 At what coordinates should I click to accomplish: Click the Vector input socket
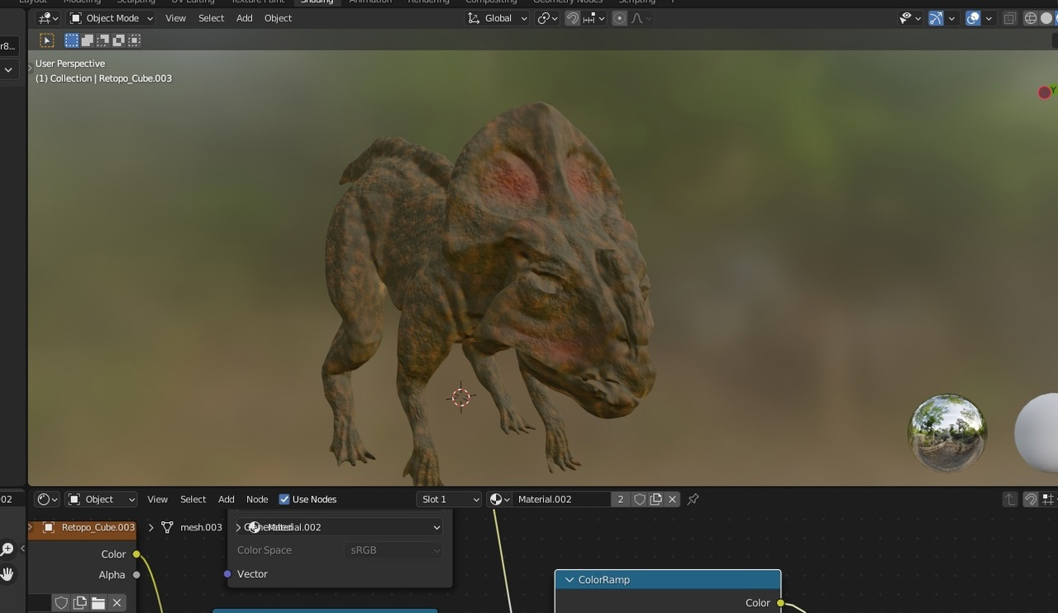[227, 574]
